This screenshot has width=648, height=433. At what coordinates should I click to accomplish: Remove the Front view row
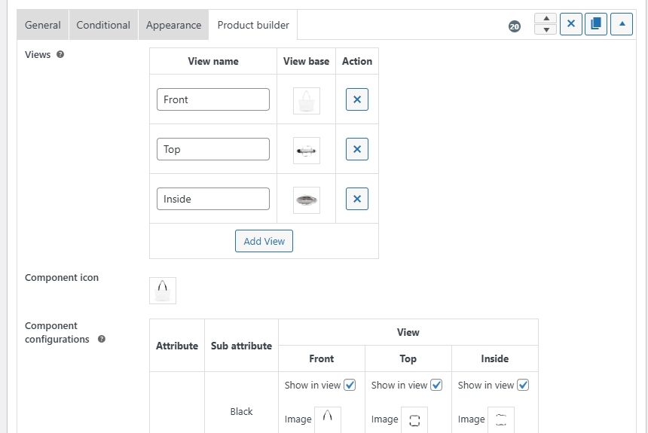tap(356, 99)
